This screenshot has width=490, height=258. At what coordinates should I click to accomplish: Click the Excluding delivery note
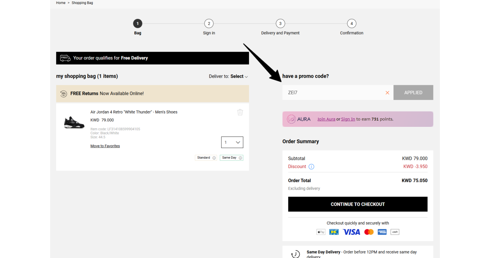tap(304, 188)
